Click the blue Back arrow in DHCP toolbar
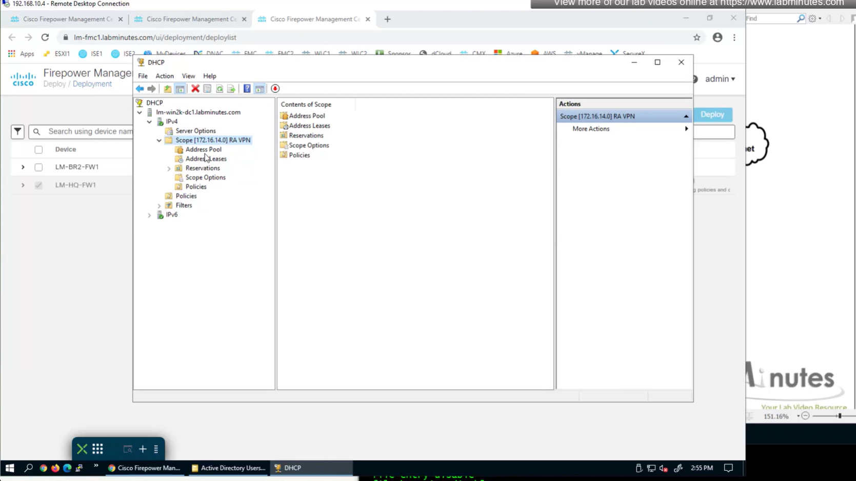 140,89
